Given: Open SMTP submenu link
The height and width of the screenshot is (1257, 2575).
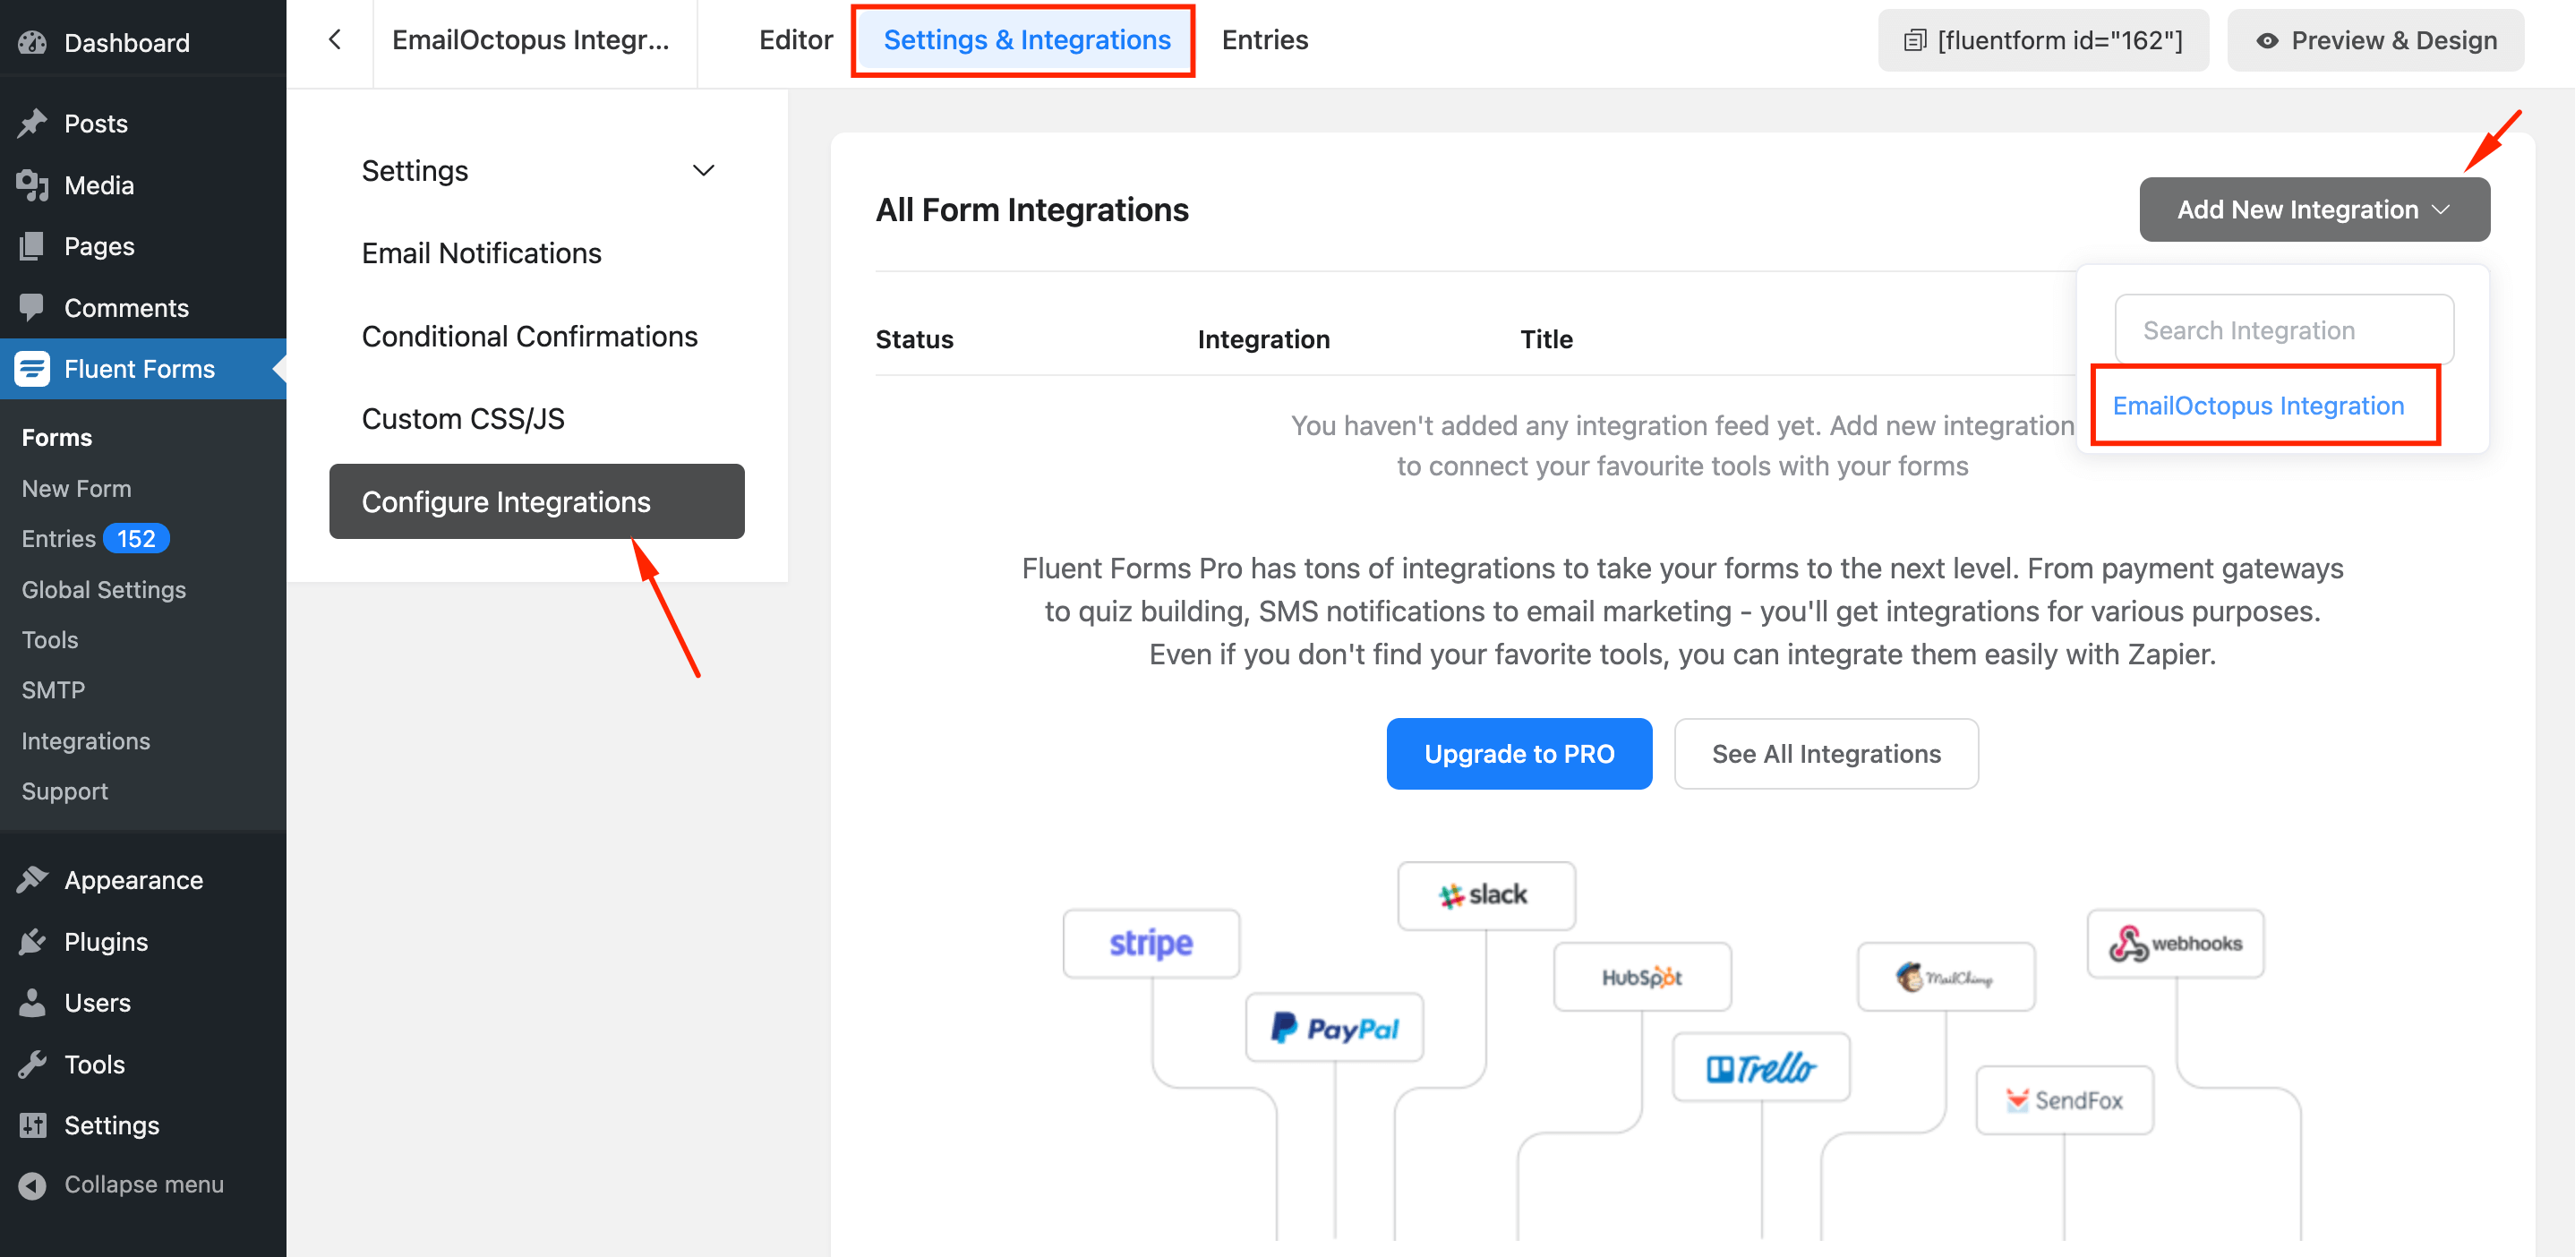Looking at the screenshot, I should pyautogui.click(x=53, y=690).
